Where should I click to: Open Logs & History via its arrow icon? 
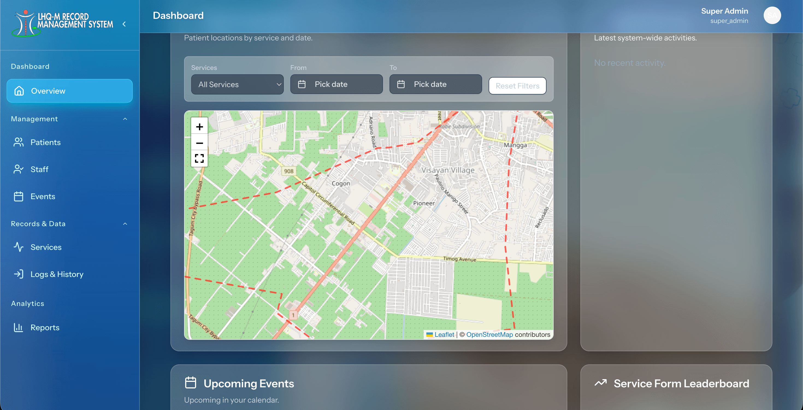point(18,274)
